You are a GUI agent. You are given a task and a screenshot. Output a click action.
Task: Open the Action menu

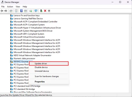pos(10,7)
